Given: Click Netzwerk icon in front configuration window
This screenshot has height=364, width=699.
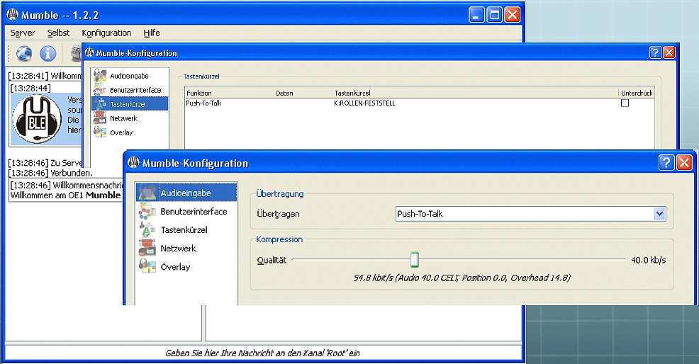Looking at the screenshot, I should (147, 248).
